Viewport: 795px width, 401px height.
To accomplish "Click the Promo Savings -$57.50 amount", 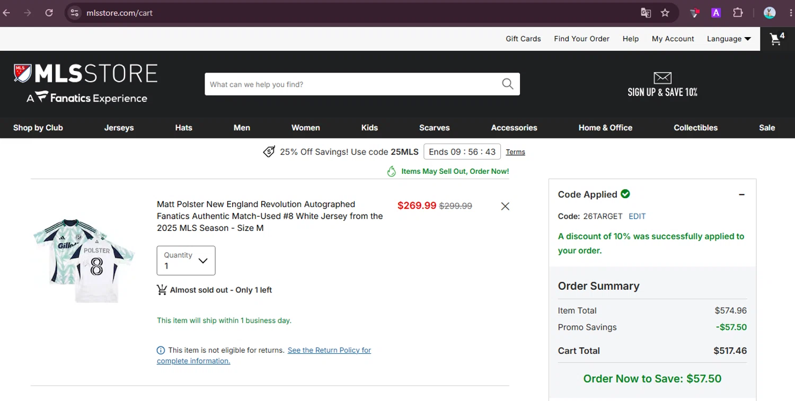I will tap(731, 327).
